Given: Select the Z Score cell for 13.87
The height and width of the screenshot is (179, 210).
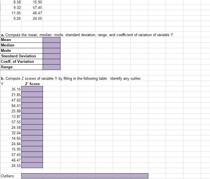Looking at the screenshot, I should click(32, 116).
